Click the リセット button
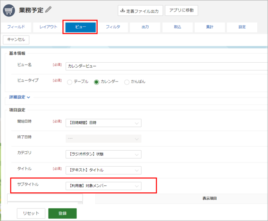This screenshot has width=268, height=221. pyautogui.click(x=31, y=213)
